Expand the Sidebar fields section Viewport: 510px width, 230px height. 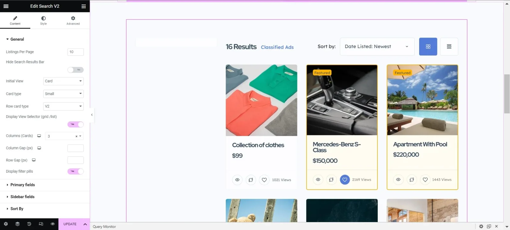[45, 197]
